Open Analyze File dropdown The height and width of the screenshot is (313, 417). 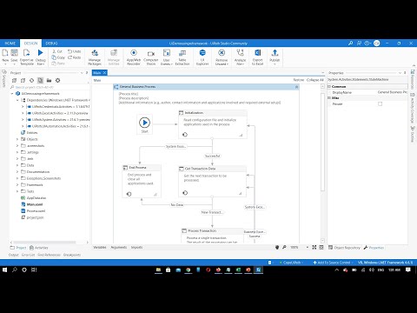coord(240,57)
